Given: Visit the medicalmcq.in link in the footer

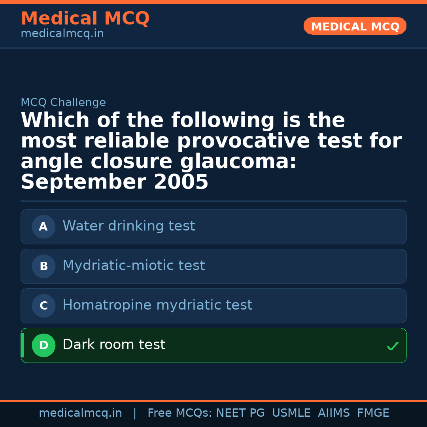Looking at the screenshot, I should pos(81,413).
